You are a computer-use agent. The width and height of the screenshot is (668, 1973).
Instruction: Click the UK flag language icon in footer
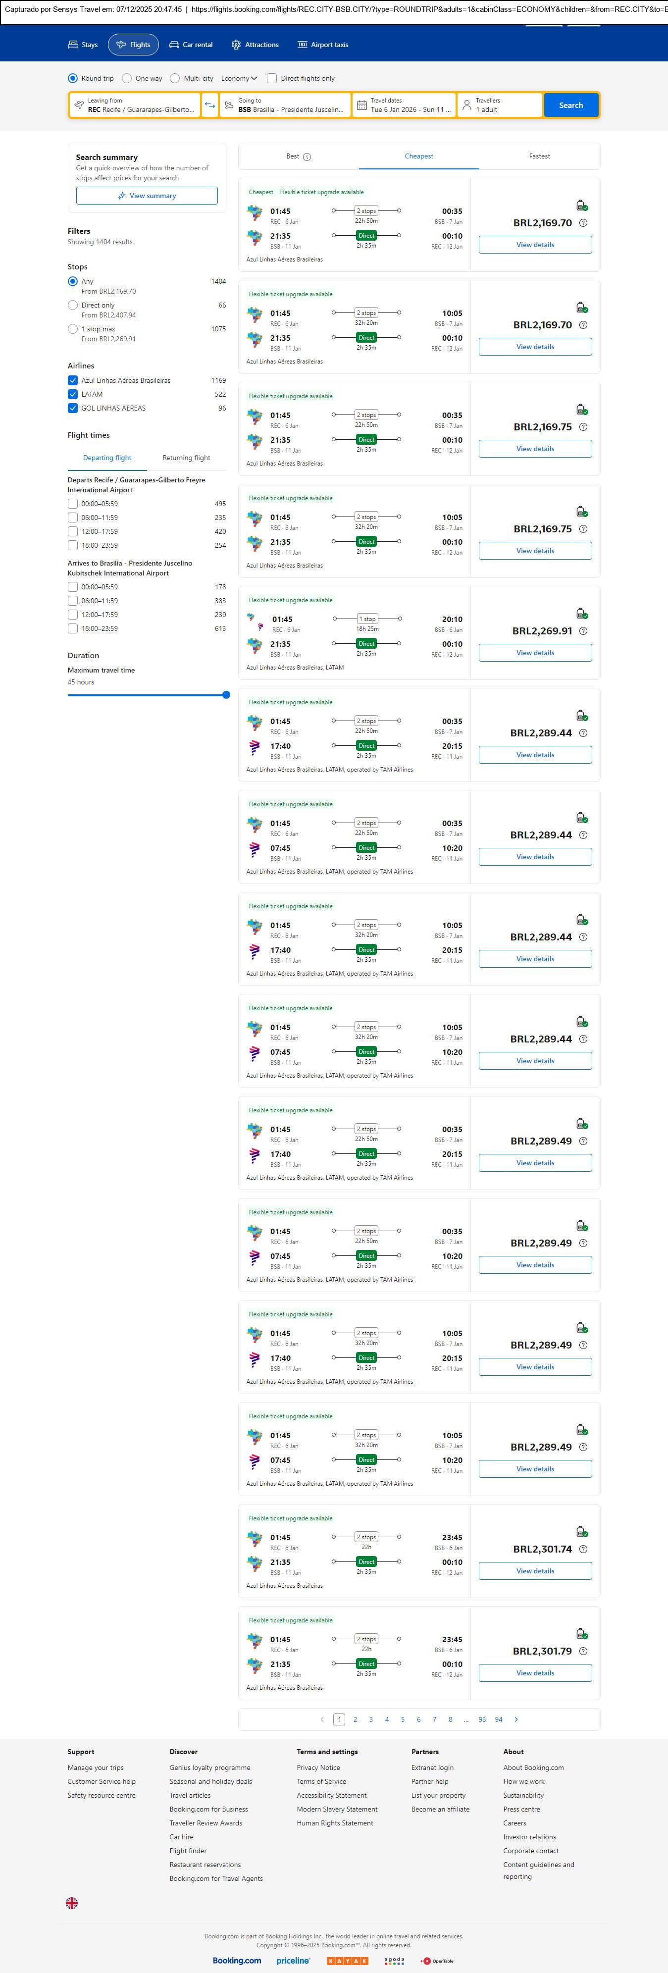point(72,1903)
